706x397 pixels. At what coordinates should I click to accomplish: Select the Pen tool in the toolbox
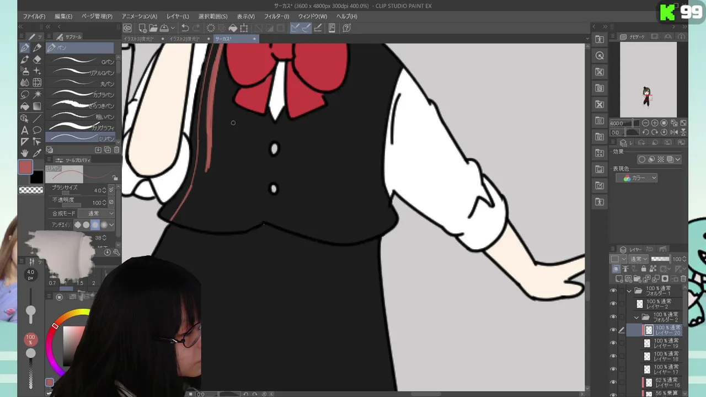pyautogui.click(x=25, y=48)
